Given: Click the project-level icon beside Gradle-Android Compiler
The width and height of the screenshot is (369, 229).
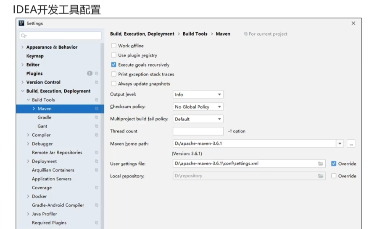Looking at the screenshot, I should tap(97, 205).
